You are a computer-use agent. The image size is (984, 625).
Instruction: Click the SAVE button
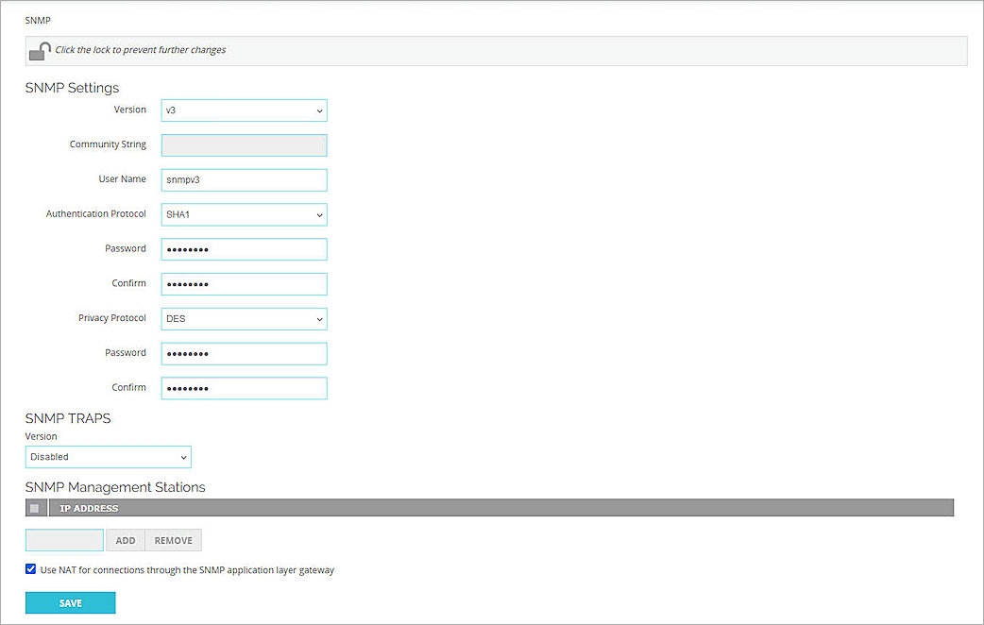pos(70,601)
